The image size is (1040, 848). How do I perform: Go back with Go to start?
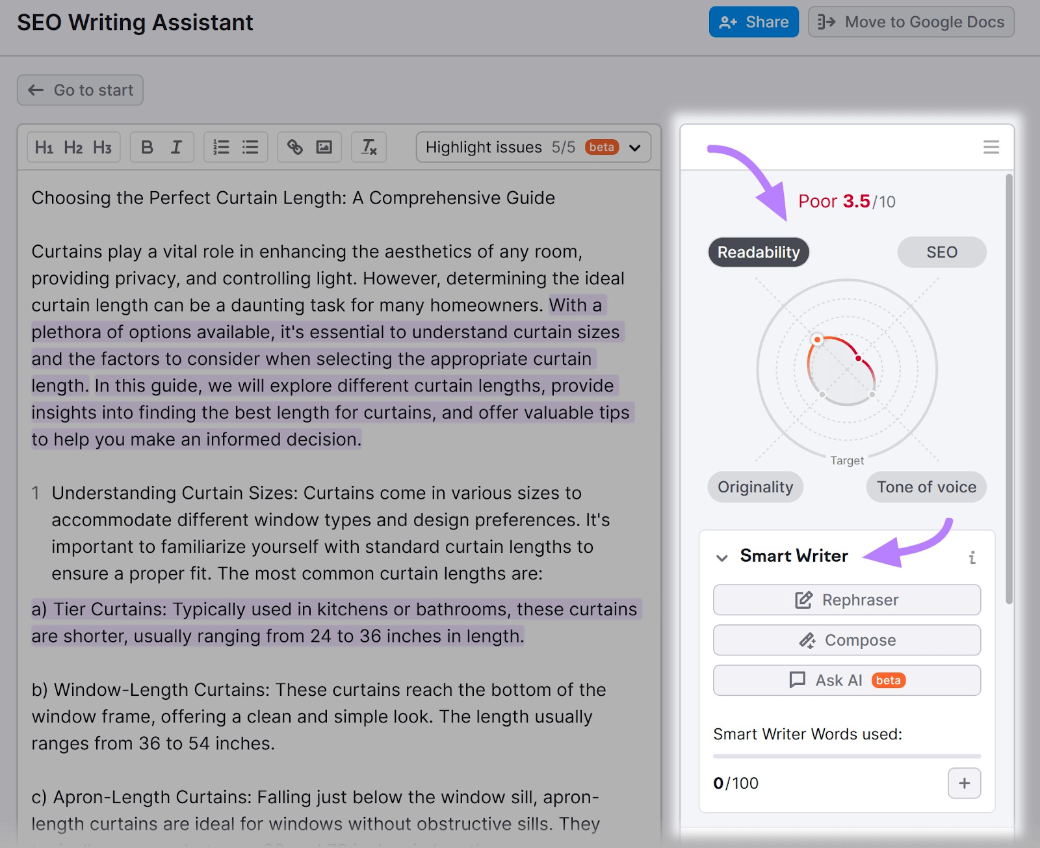[x=80, y=90]
